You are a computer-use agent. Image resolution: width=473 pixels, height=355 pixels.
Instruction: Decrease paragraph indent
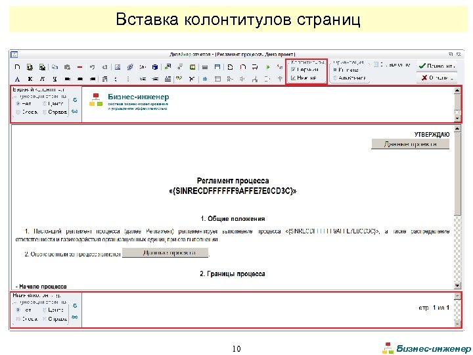(x=143, y=79)
